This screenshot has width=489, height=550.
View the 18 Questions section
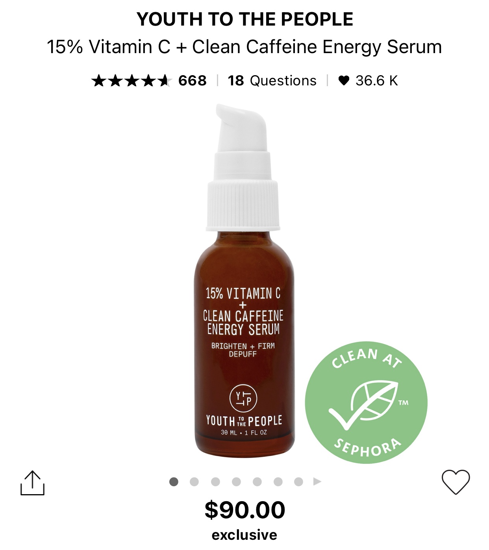272,81
